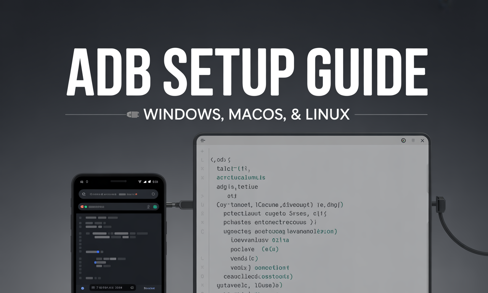Image resolution: width=488 pixels, height=293 pixels.
Task: Click the line starting "pchastes" in tablet
Action: tap(270, 222)
